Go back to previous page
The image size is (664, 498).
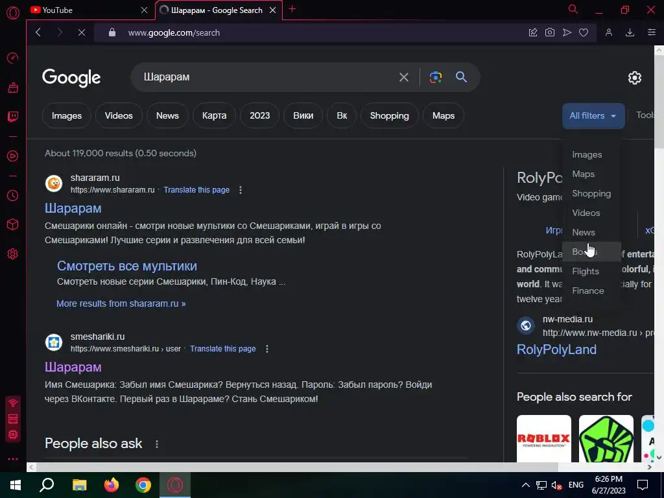(38, 32)
